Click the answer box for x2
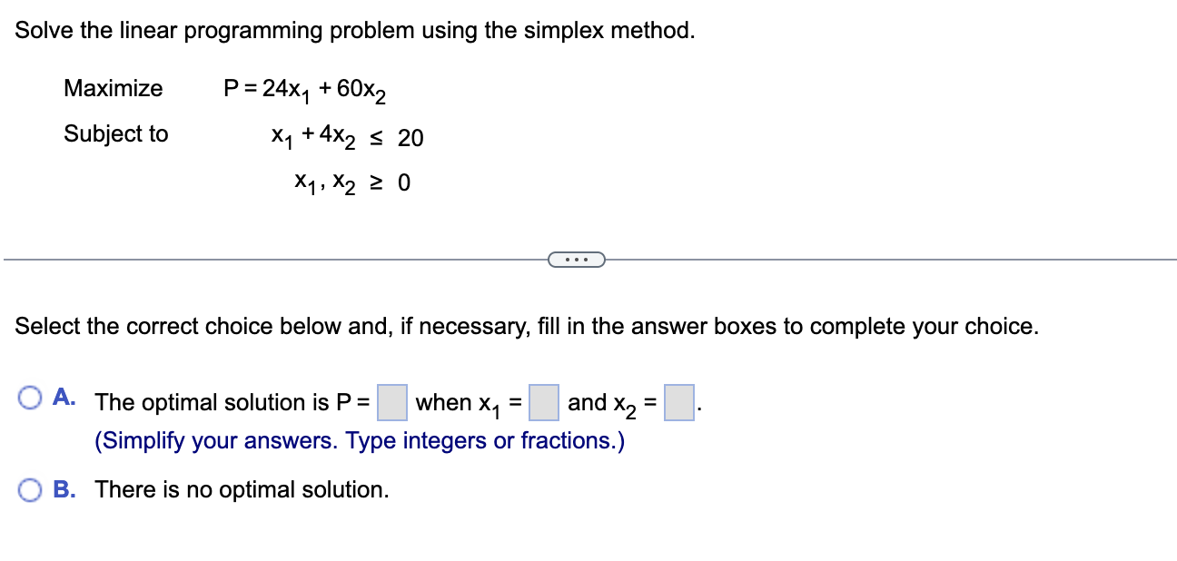This screenshot has height=561, width=1177. 678,403
